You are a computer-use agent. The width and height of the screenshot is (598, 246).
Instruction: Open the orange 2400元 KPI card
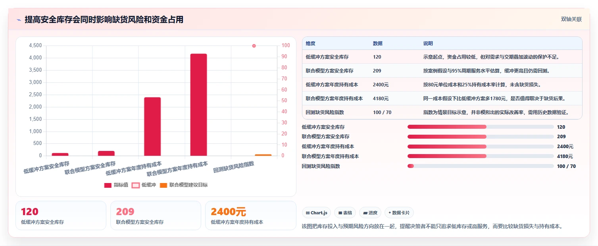coord(251,215)
